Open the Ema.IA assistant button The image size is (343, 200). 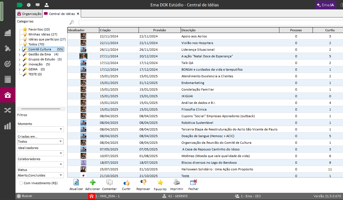coord(326,5)
